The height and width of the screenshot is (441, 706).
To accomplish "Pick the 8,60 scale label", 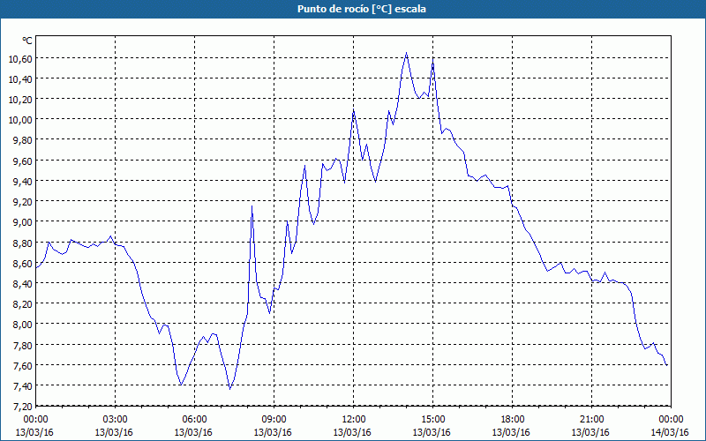I will 23,263.
